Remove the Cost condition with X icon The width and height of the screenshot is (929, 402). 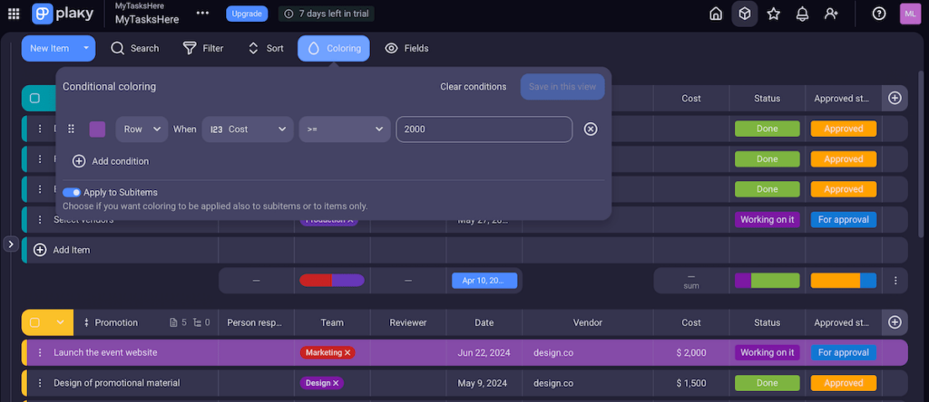click(x=591, y=129)
